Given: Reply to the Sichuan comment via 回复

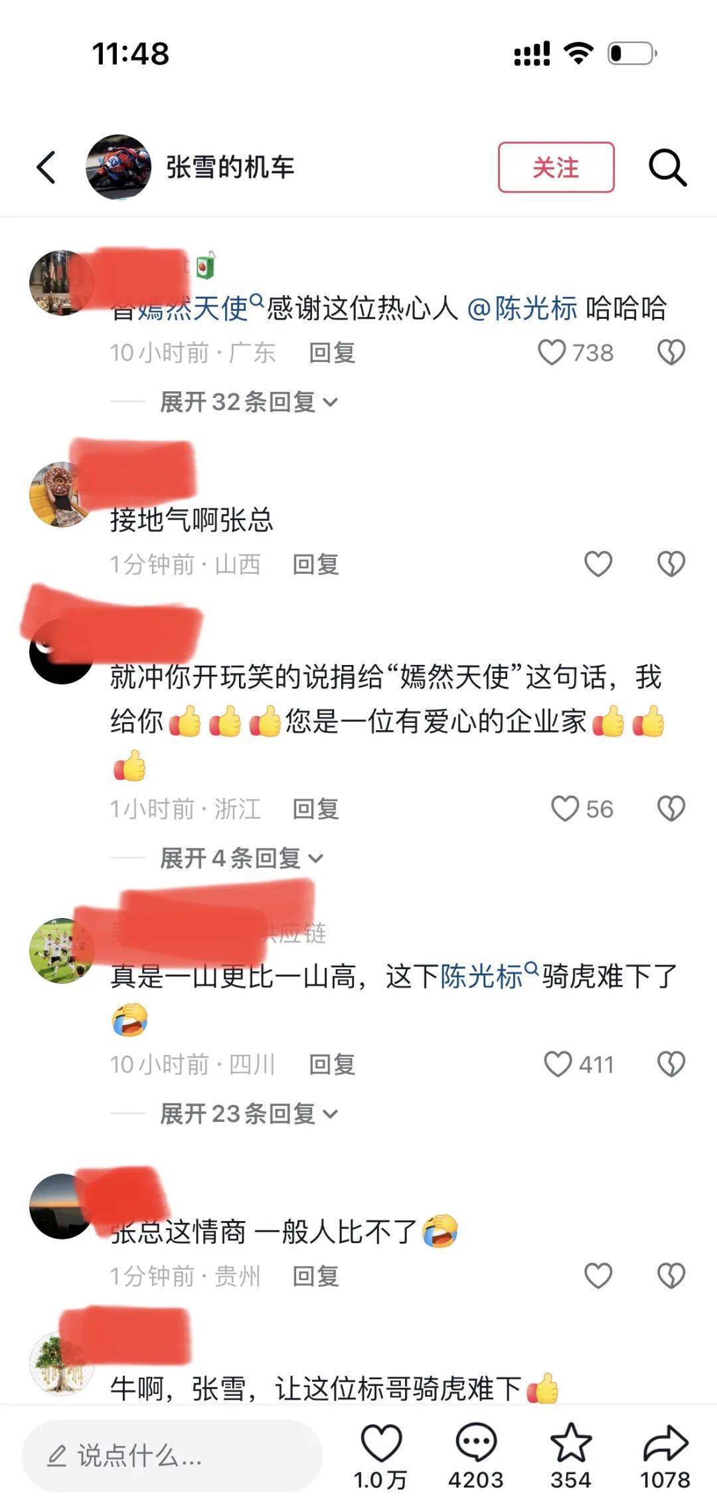Looking at the screenshot, I should [x=332, y=1064].
